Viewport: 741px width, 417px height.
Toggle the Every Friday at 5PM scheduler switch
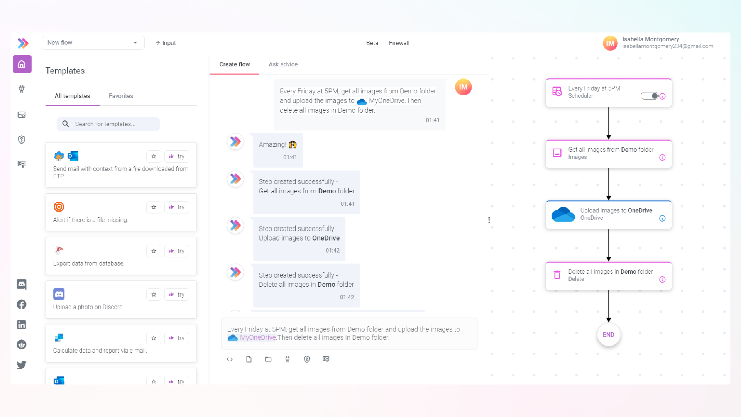650,96
